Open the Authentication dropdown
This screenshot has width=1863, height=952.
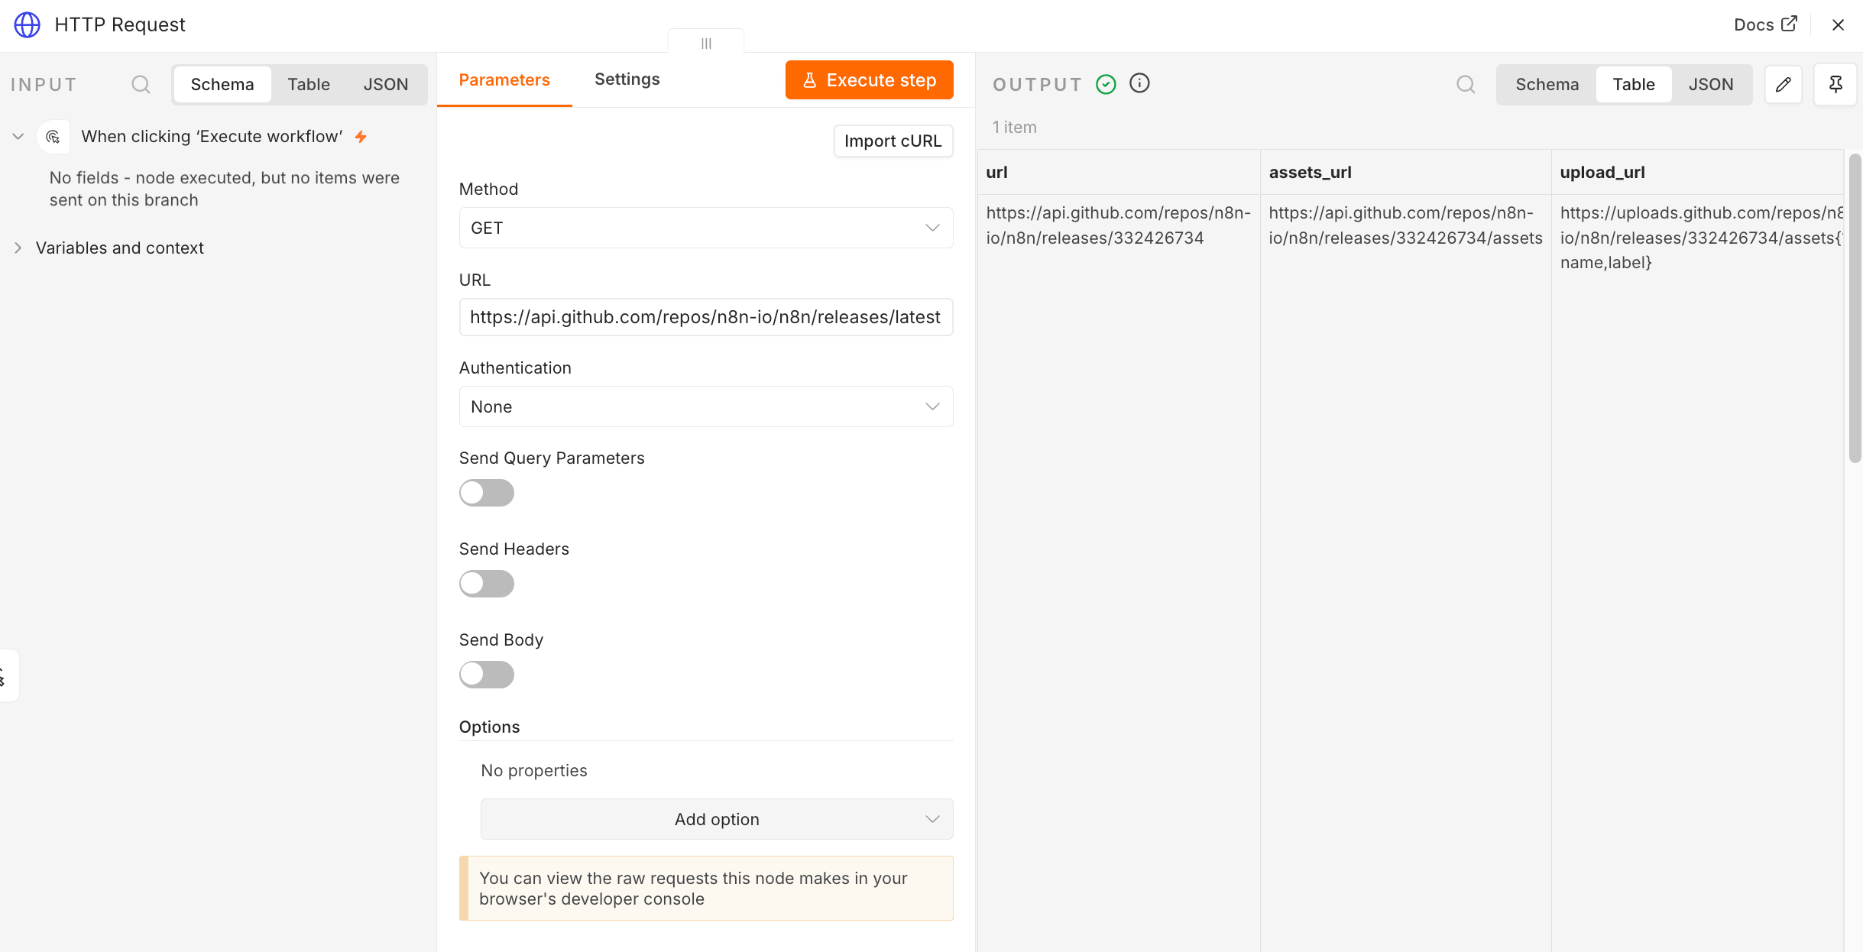click(706, 406)
